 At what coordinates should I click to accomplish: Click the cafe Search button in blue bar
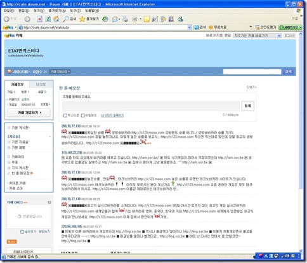[289, 72]
